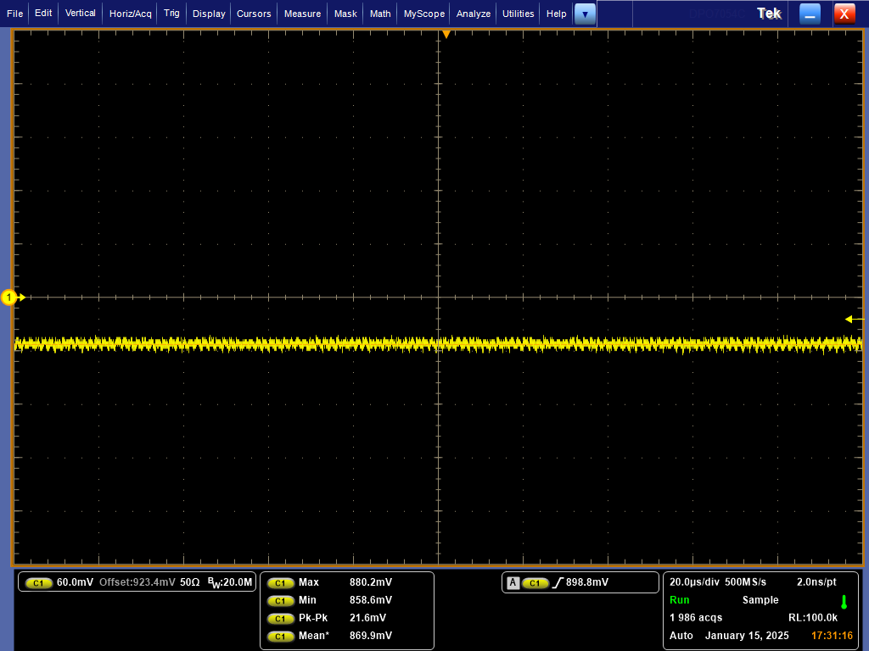869x651 pixels.
Task: Click the 20.0µs/div horizontal scale
Action: [x=694, y=582]
